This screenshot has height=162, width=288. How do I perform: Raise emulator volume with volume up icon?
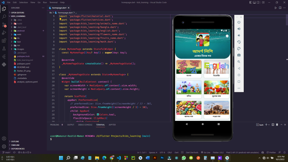pos(239,29)
